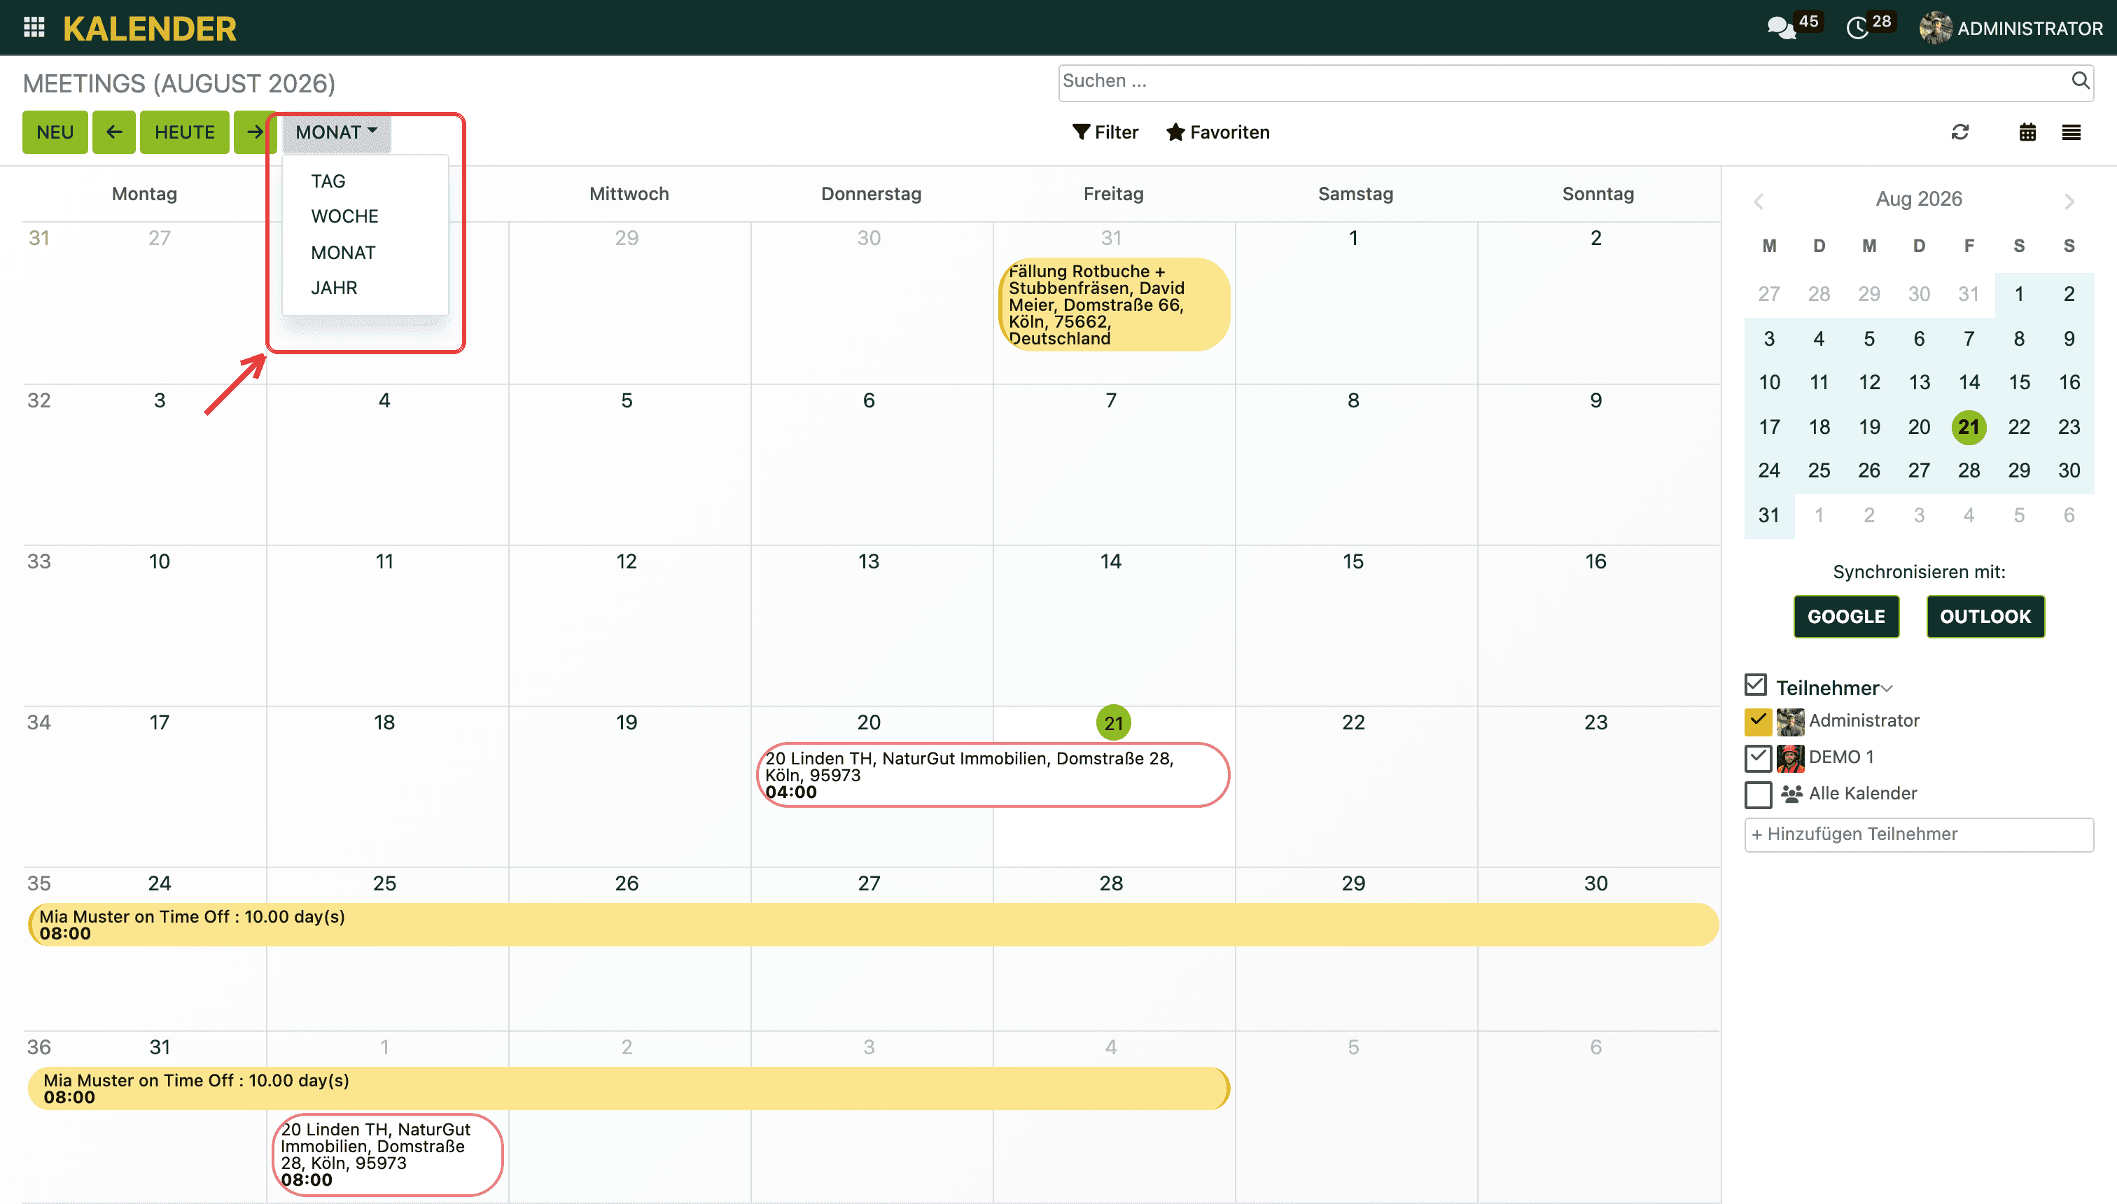
Task: Open the conversations icon with 45 badge
Action: (x=1782, y=29)
